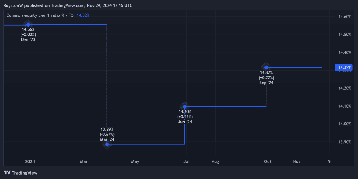
Task: Select the 13.89% annotation text near Mar '24
Action: pos(107,129)
